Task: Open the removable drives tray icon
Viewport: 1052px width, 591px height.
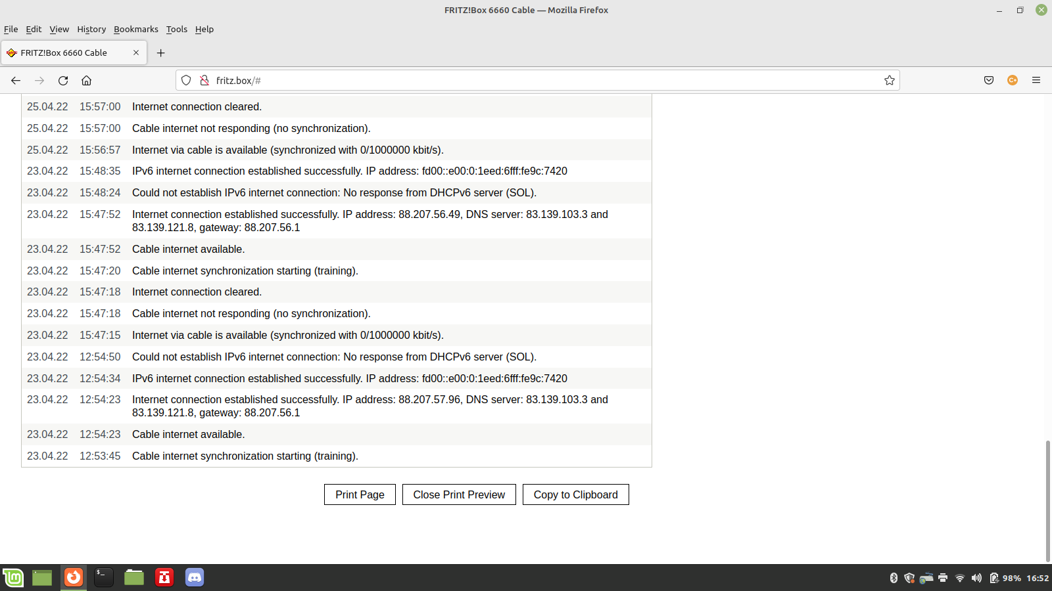Action: coord(926,578)
